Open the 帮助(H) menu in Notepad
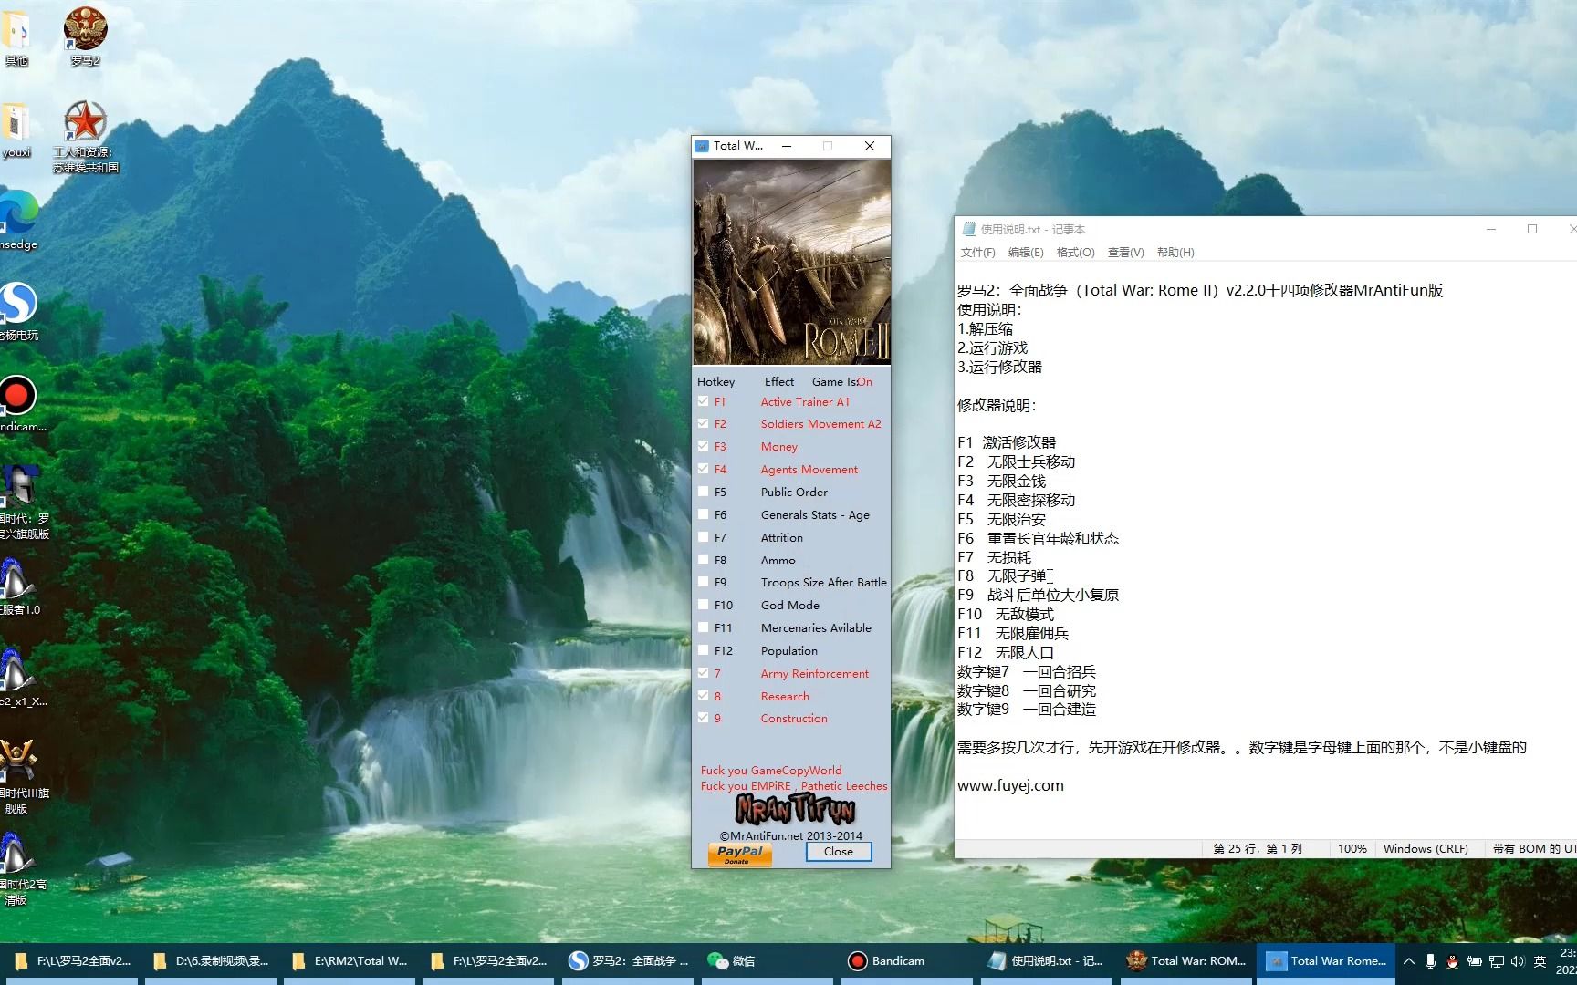This screenshot has height=985, width=1577. pos(1175,253)
